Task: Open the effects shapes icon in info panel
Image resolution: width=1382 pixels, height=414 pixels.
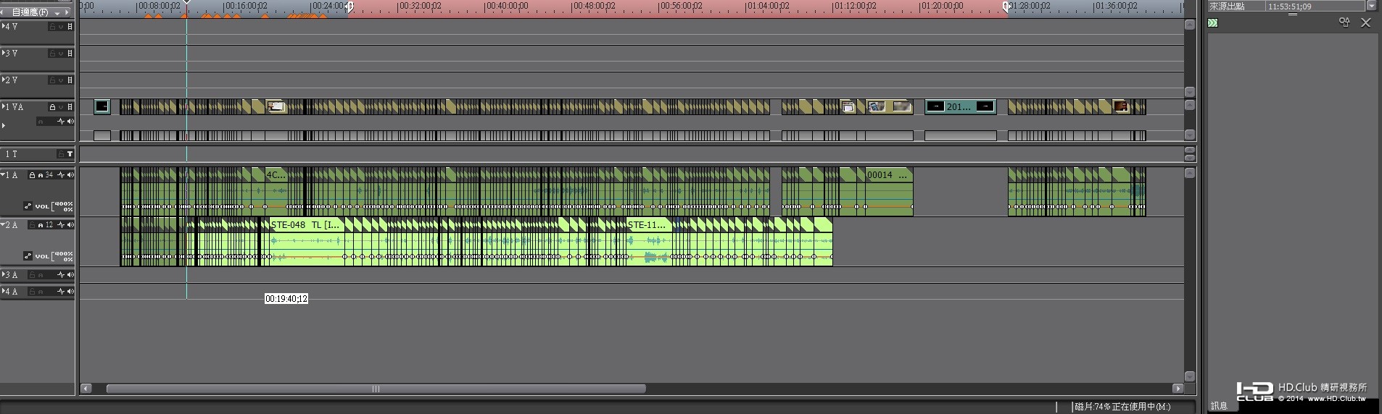Action: (1344, 22)
